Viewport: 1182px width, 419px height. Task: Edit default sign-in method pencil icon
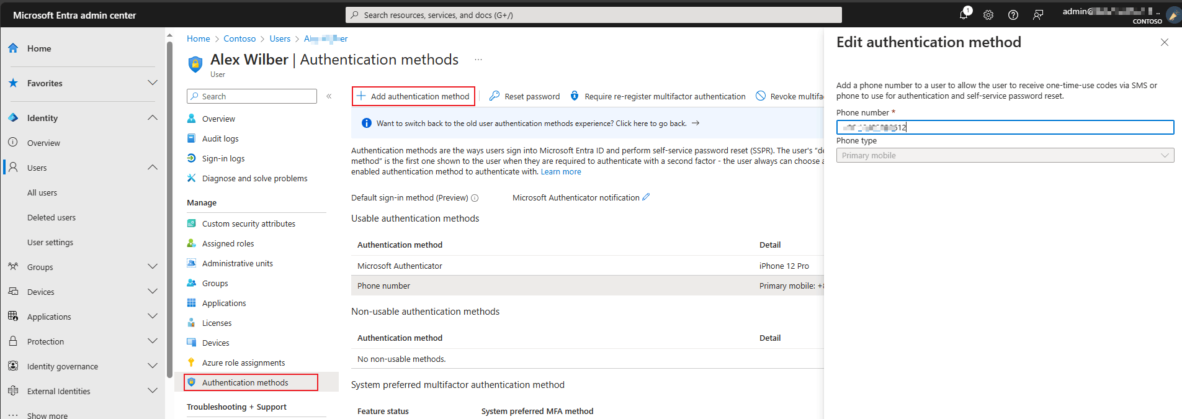[x=646, y=197]
